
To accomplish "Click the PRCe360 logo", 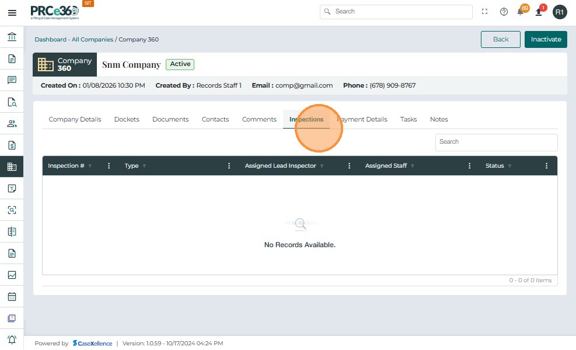I will pos(55,12).
